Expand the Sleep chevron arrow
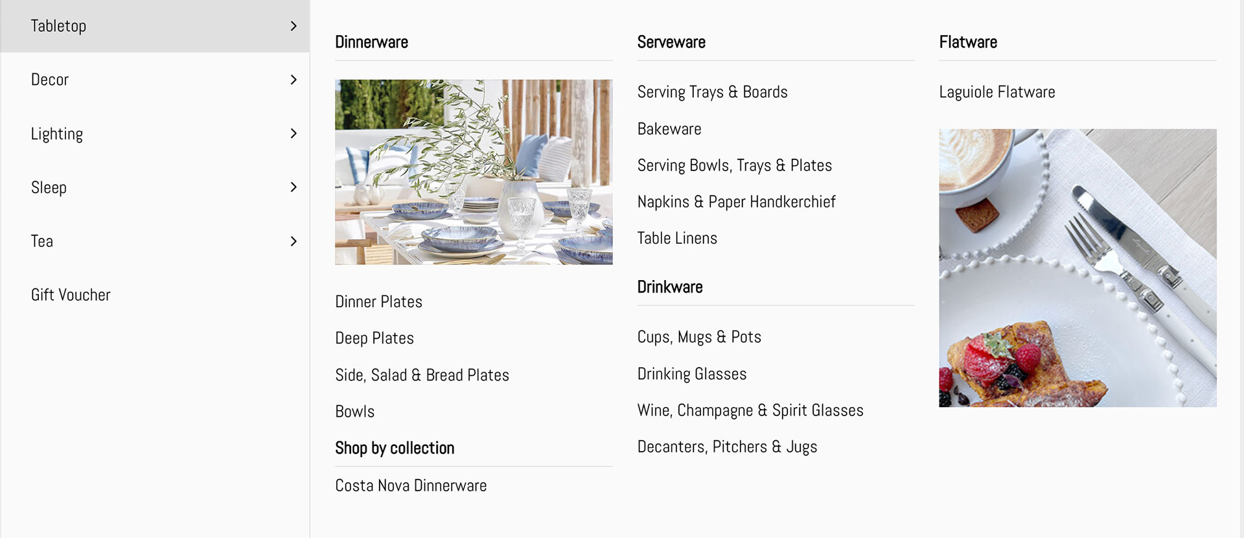 click(x=294, y=187)
